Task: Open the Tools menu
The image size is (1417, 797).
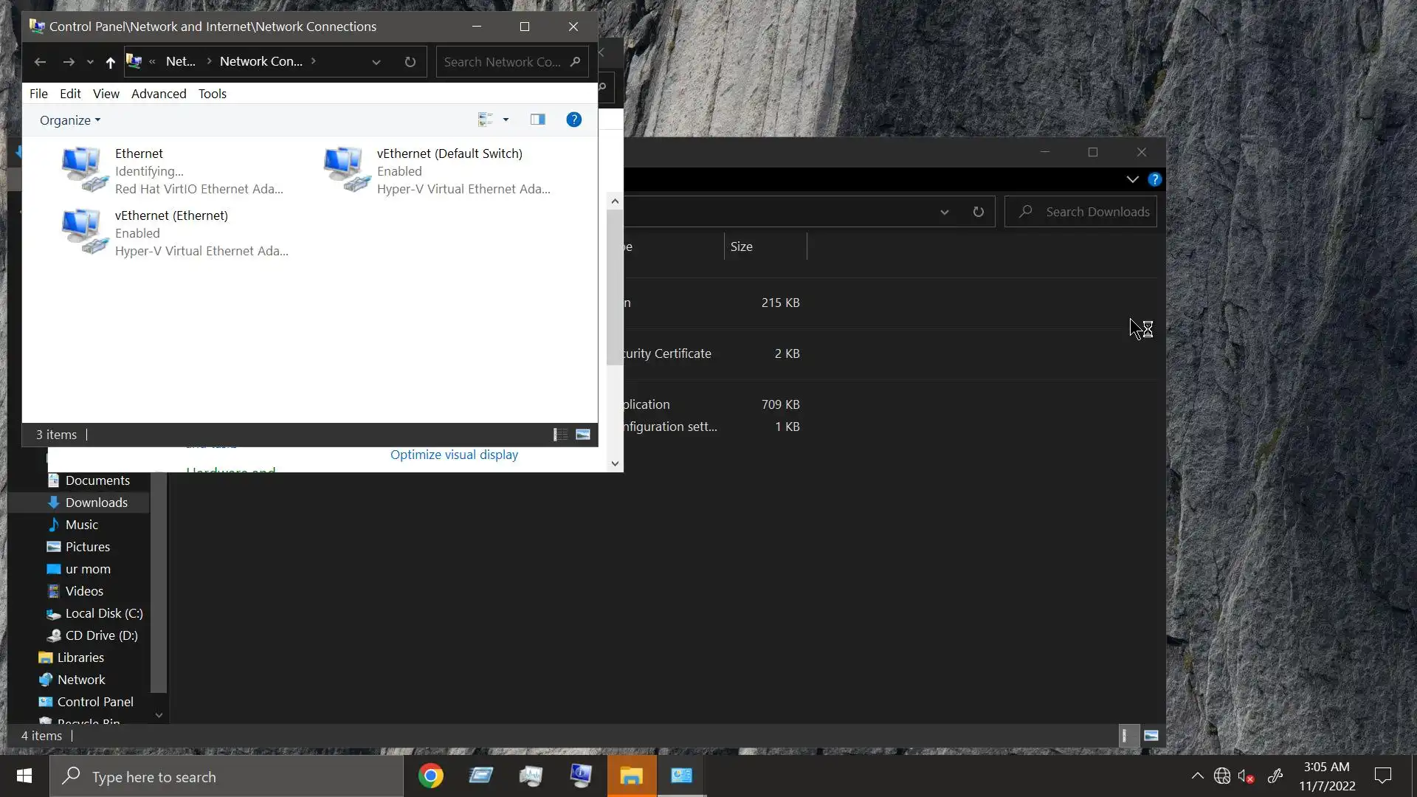Action: click(212, 94)
